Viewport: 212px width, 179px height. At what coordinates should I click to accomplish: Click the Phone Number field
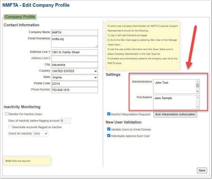(x=74, y=90)
